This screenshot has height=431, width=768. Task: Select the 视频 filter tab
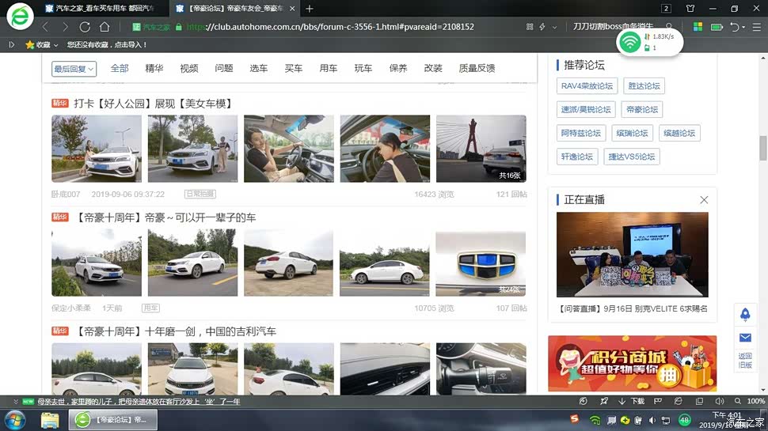click(x=189, y=69)
